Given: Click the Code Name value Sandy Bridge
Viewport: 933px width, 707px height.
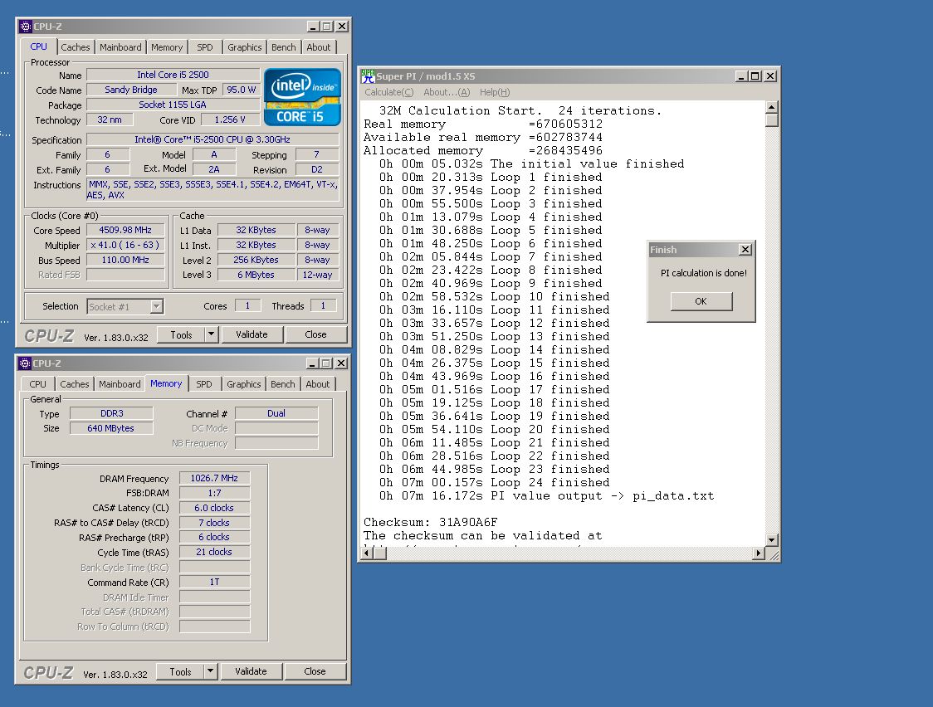Looking at the screenshot, I should [131, 90].
